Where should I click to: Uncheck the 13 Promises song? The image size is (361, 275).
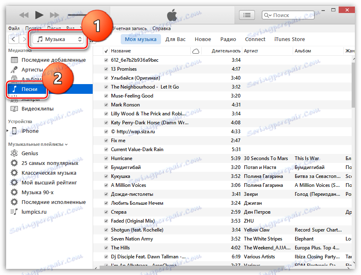pos(106,69)
